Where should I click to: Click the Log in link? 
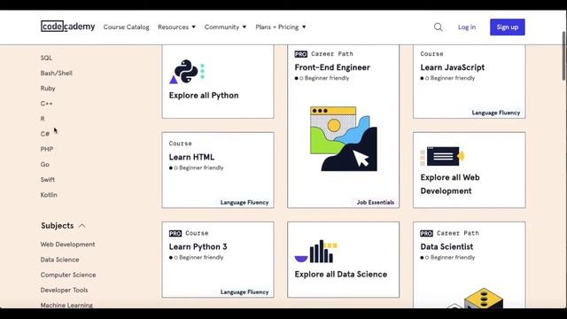tap(467, 27)
